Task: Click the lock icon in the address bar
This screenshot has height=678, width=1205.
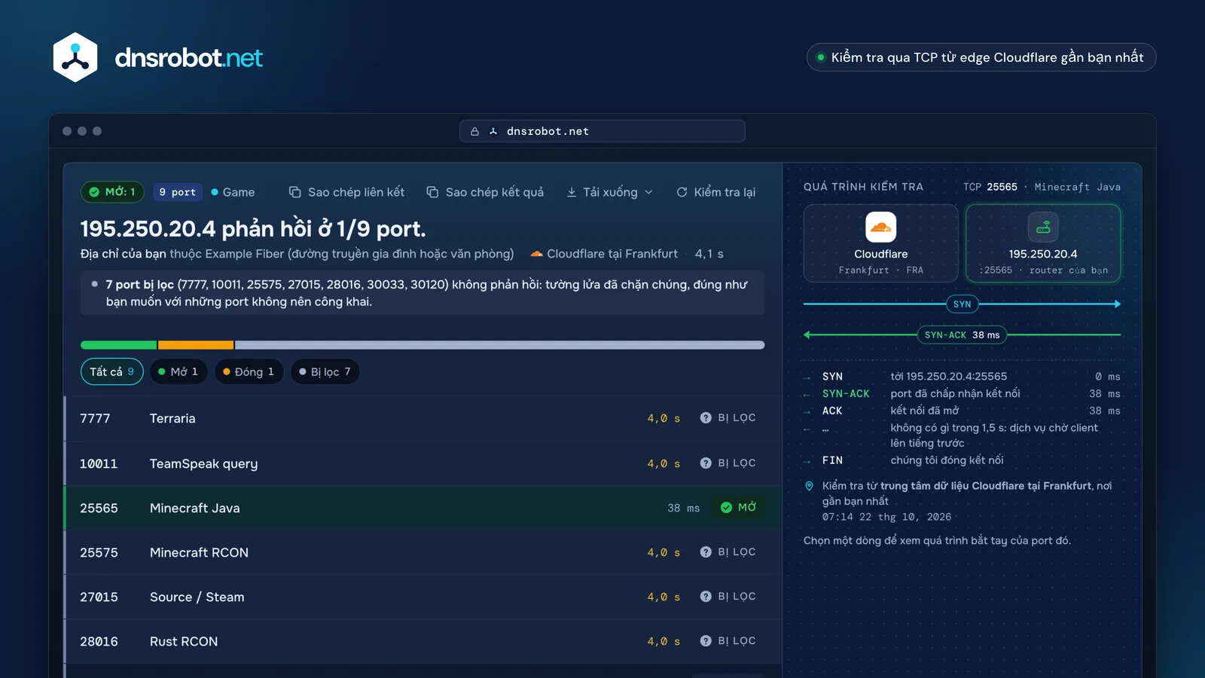Action: (475, 131)
